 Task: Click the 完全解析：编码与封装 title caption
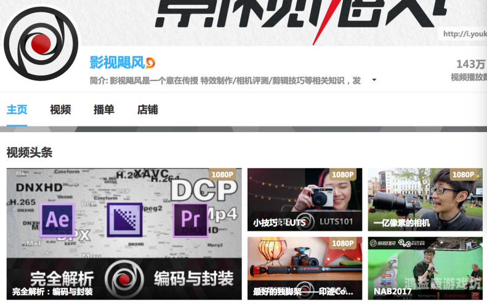click(52, 292)
